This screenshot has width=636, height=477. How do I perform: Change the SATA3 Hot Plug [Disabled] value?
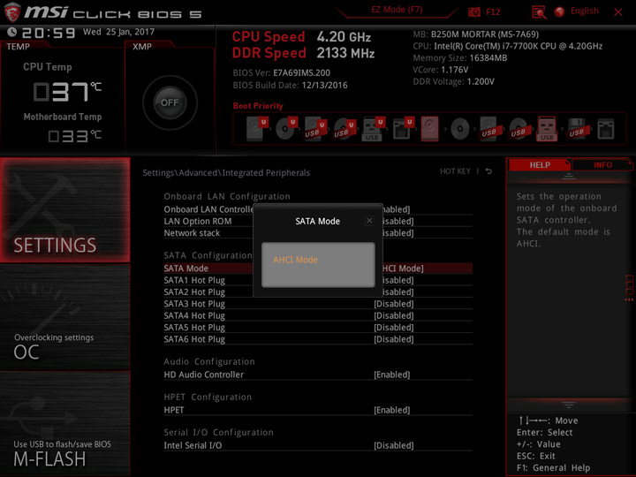pyautogui.click(x=393, y=304)
